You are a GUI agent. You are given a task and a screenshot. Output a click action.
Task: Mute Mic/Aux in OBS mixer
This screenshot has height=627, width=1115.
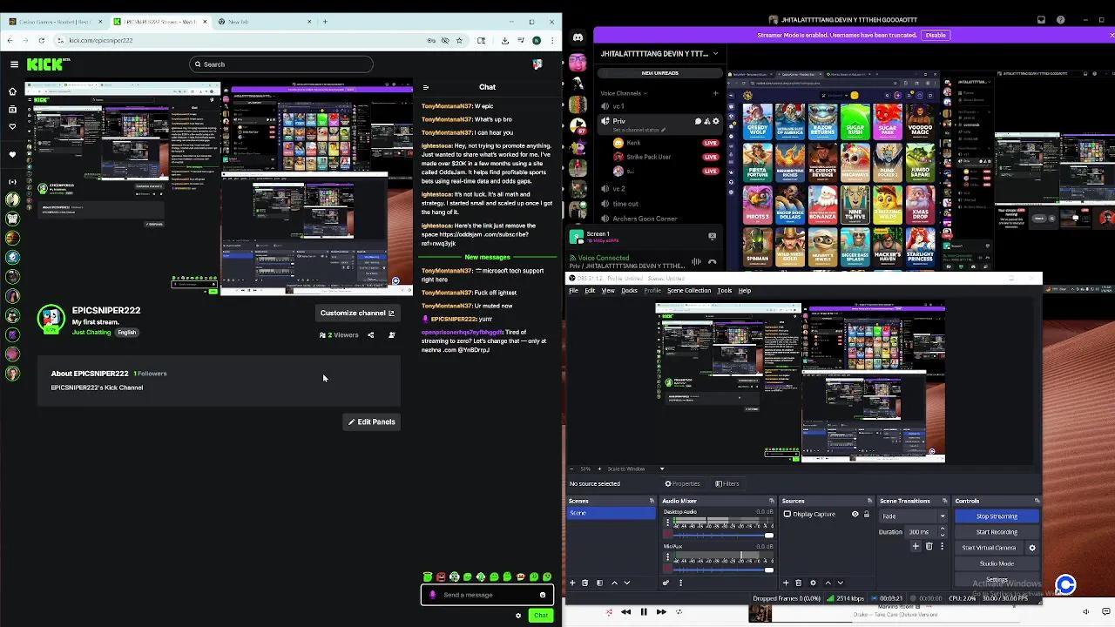click(x=667, y=570)
